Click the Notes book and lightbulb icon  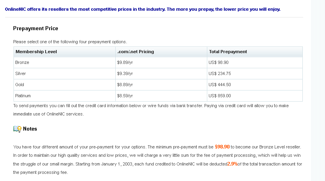(17, 129)
